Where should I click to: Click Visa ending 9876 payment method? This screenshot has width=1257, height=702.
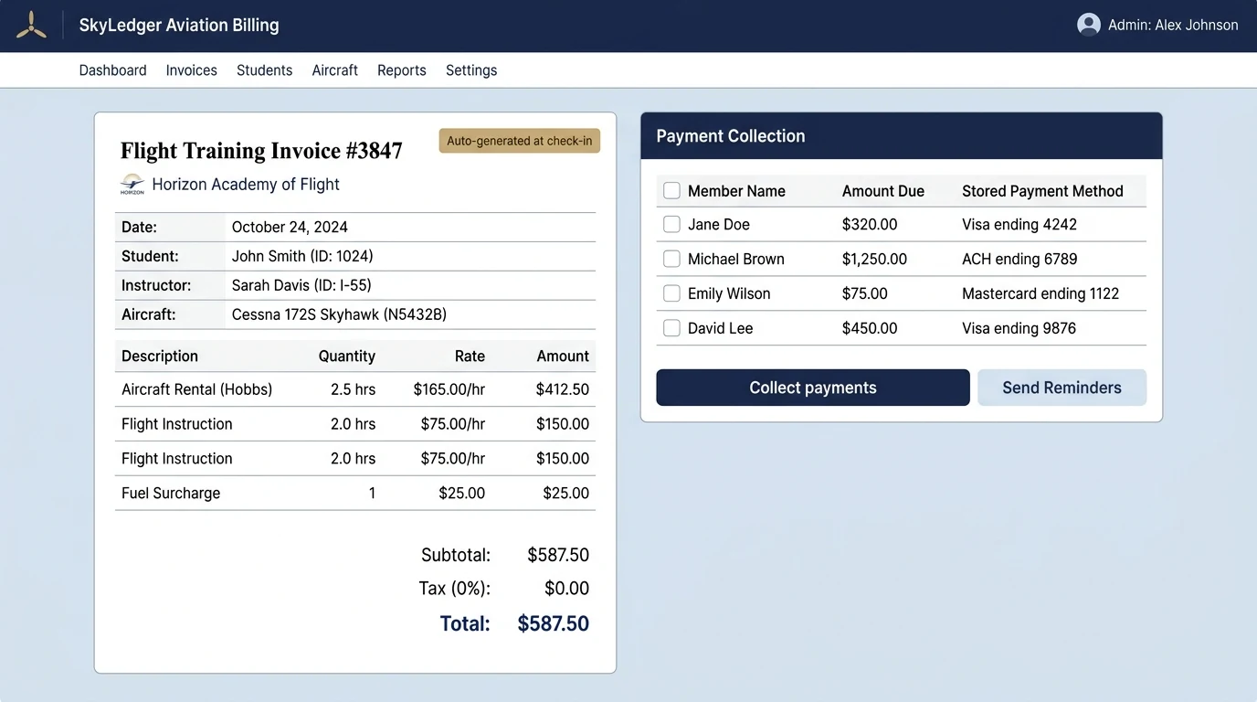click(1019, 328)
